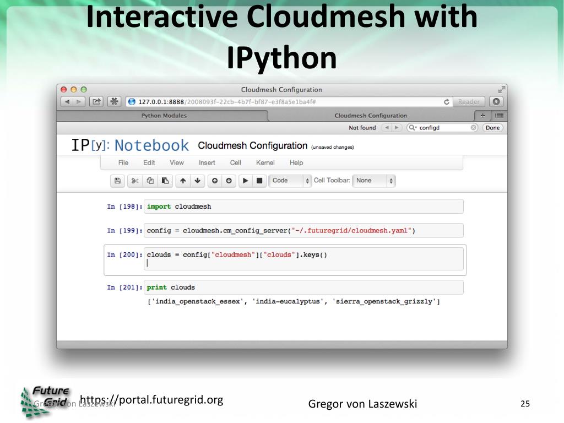
Task: Click the unsaved changes status text
Action: click(332, 147)
